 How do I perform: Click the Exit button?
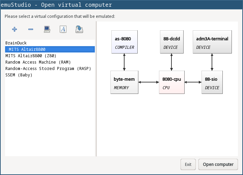point(188,164)
